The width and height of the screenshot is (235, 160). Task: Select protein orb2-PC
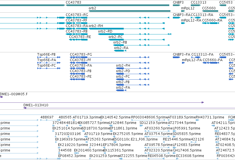(x=123, y=77)
